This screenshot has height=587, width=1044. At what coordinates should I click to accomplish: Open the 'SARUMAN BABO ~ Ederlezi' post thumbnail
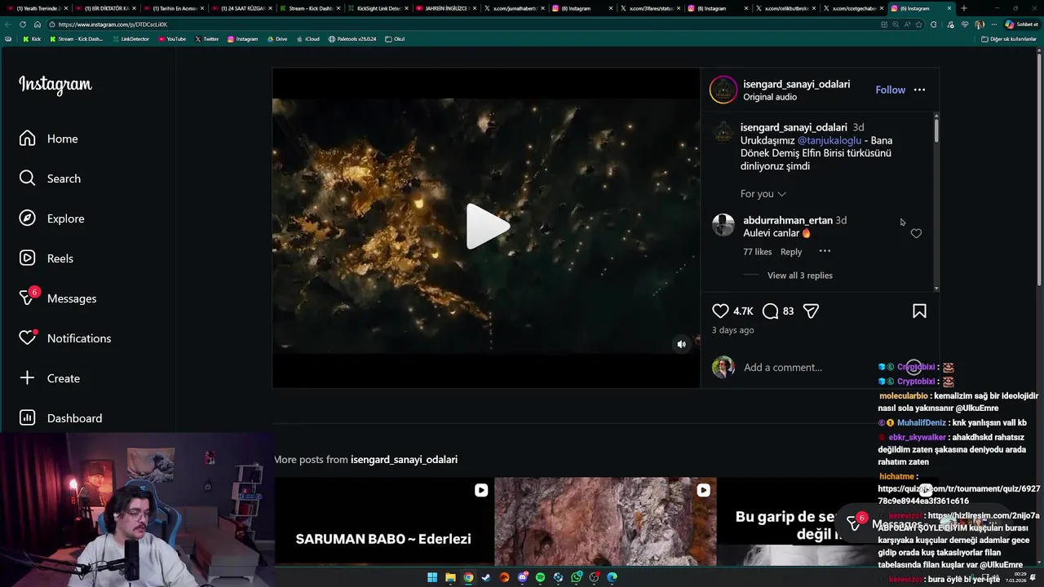coord(383,521)
